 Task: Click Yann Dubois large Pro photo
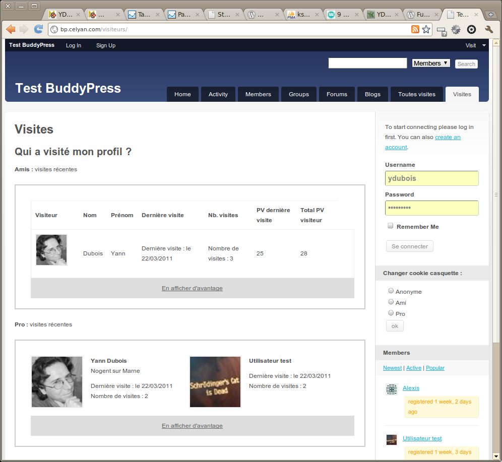(57, 382)
